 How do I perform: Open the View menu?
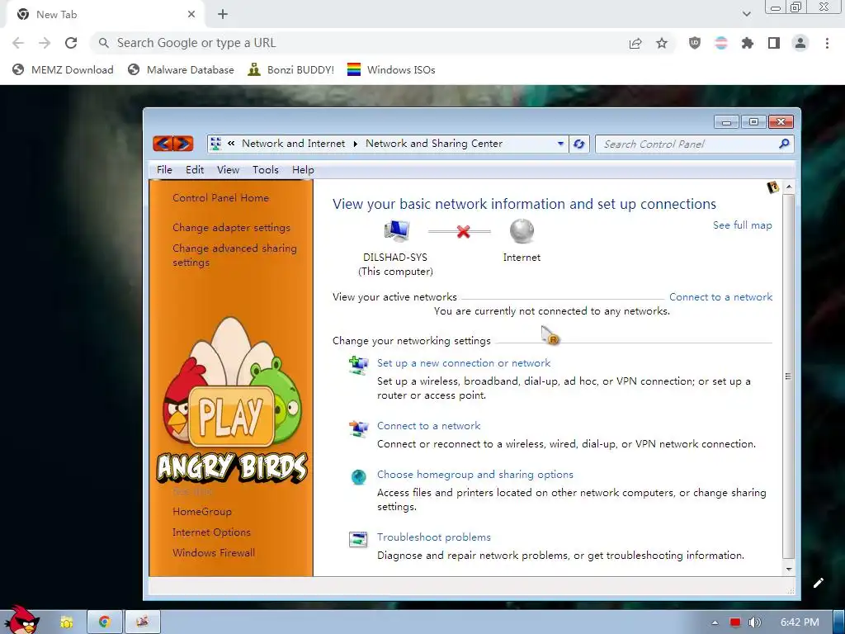pos(228,170)
